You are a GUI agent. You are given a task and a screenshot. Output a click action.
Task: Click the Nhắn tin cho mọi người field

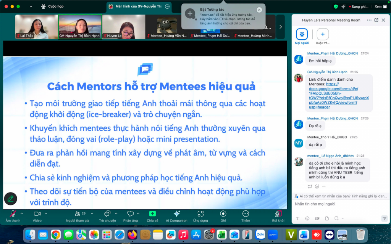(x=336, y=204)
